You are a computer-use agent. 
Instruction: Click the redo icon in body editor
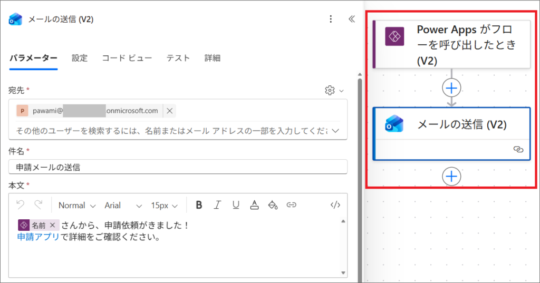click(38, 205)
